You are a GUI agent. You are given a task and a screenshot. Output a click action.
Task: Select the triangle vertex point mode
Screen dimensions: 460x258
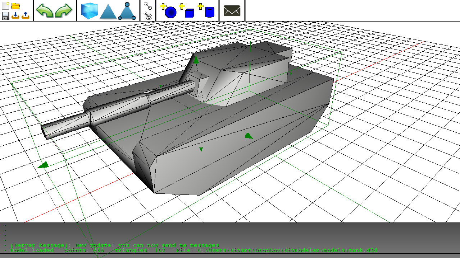[127, 11]
